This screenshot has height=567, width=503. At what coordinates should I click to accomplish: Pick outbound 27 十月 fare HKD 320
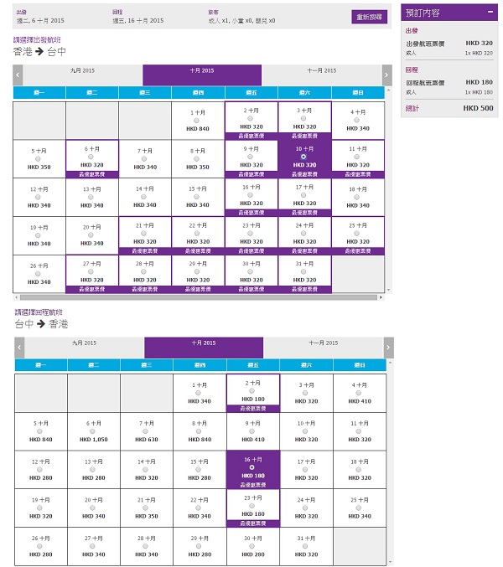tap(92, 272)
